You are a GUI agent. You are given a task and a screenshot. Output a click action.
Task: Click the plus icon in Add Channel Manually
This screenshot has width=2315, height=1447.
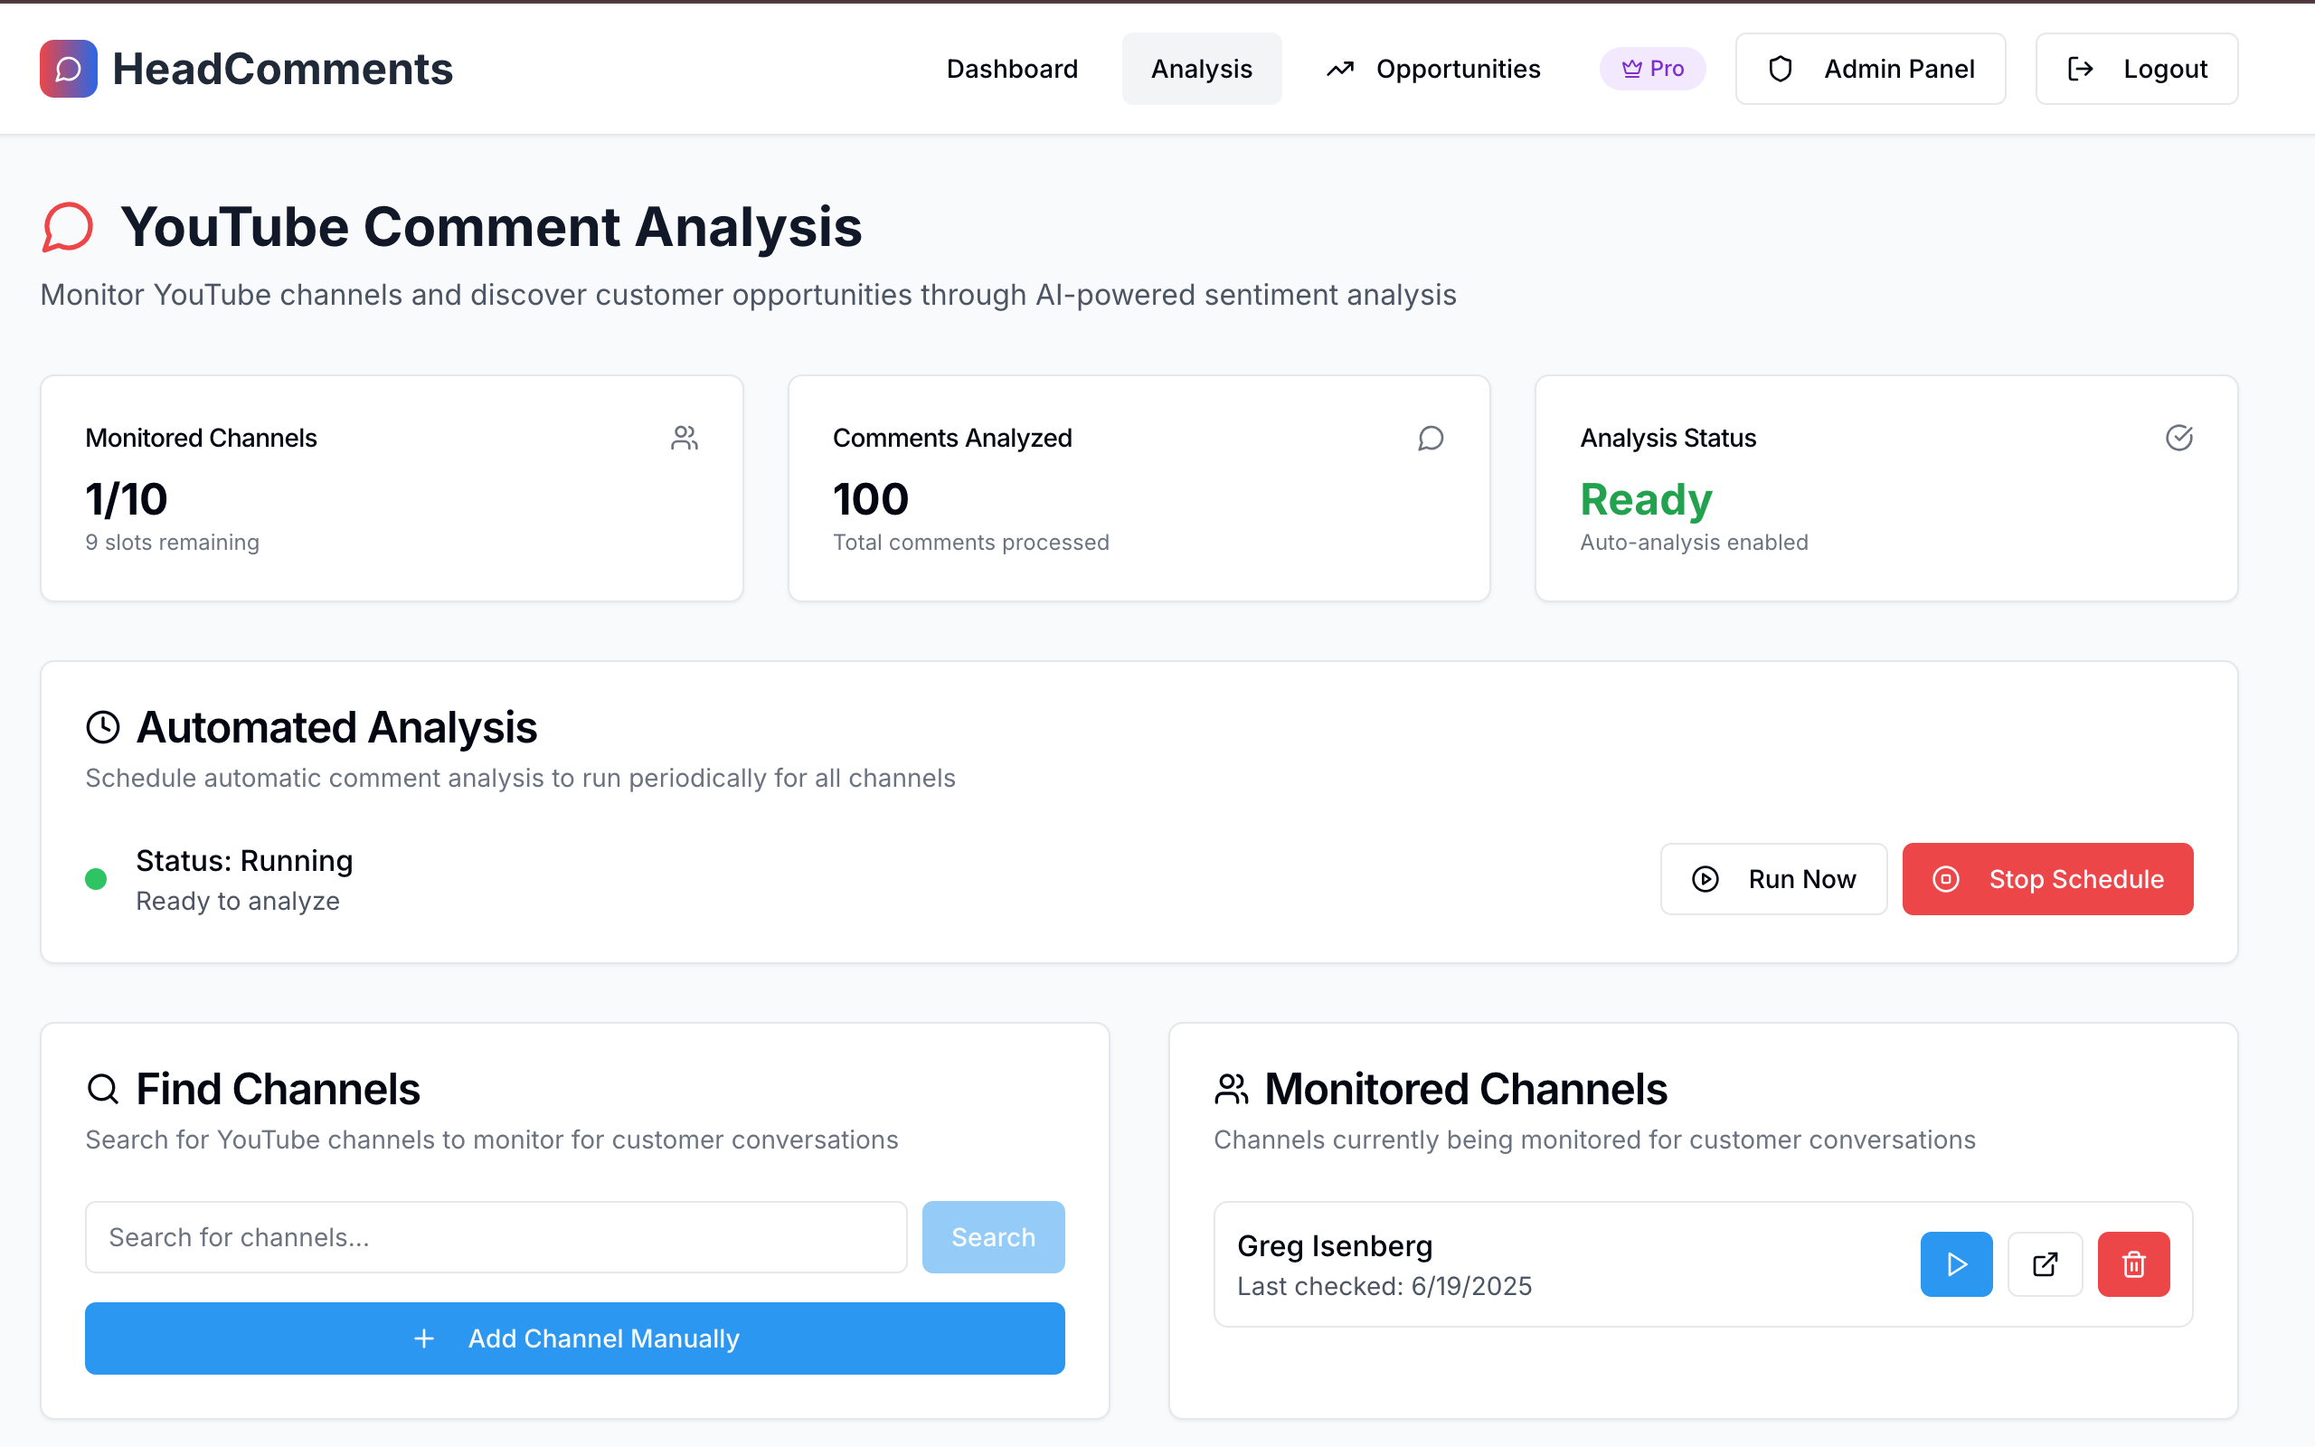coord(424,1338)
